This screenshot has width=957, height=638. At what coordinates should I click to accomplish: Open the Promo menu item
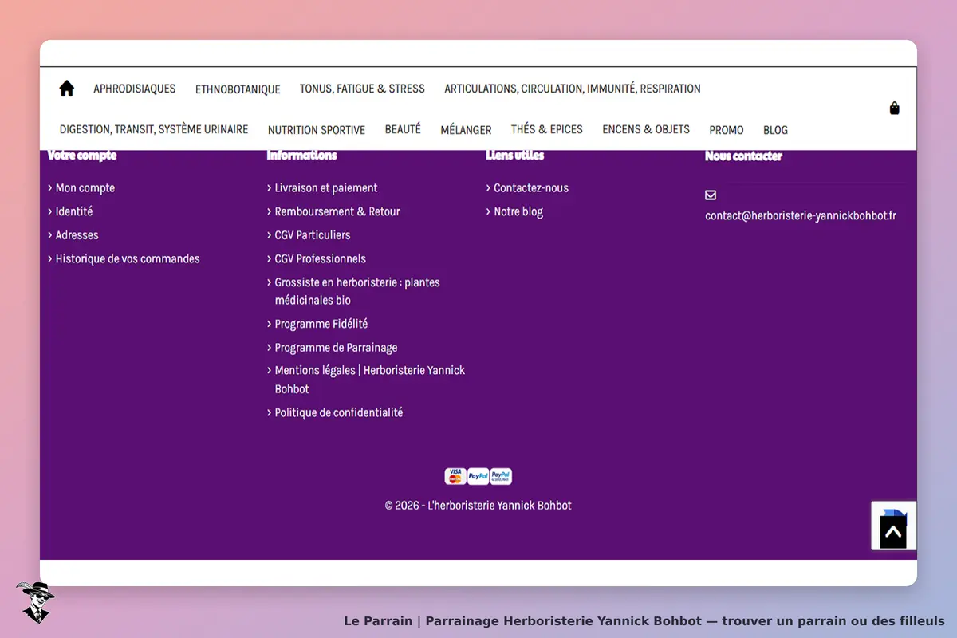click(727, 130)
